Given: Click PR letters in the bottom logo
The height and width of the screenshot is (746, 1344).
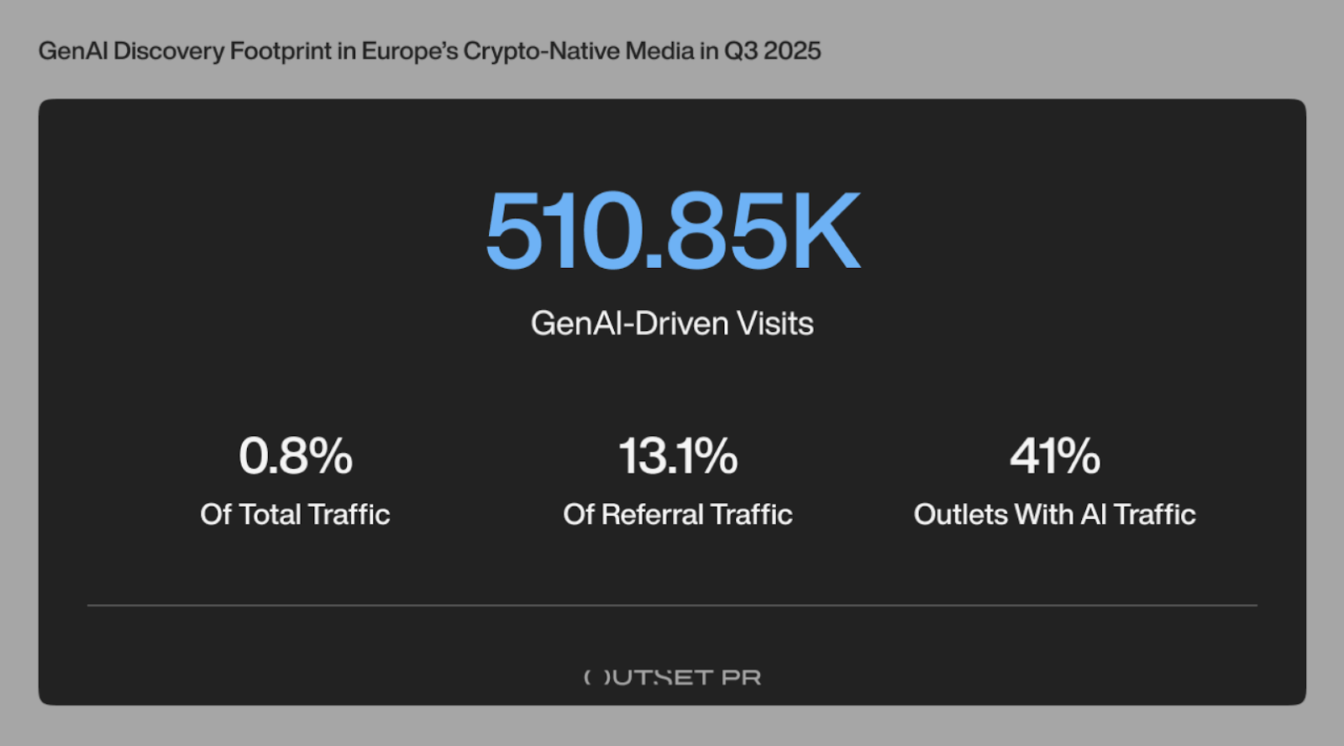Looking at the screenshot, I should 741,677.
